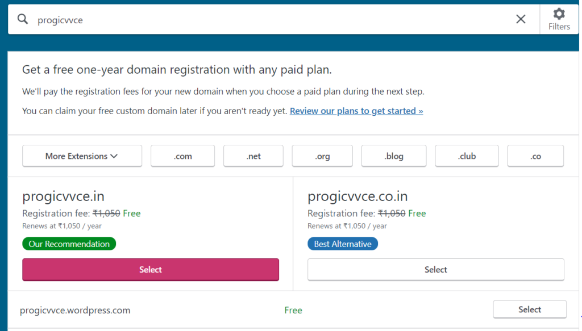Viewport: 582px width, 331px height.
Task: Click the Our Recommendation badge
Action: coord(69,244)
